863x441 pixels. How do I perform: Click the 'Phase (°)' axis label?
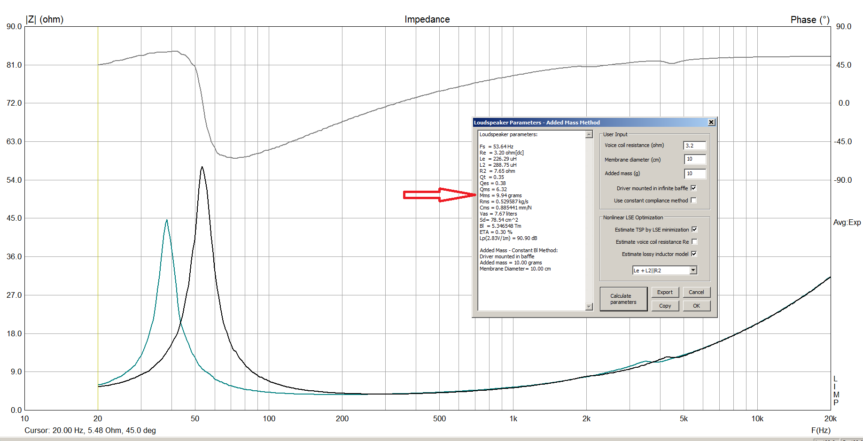point(810,20)
